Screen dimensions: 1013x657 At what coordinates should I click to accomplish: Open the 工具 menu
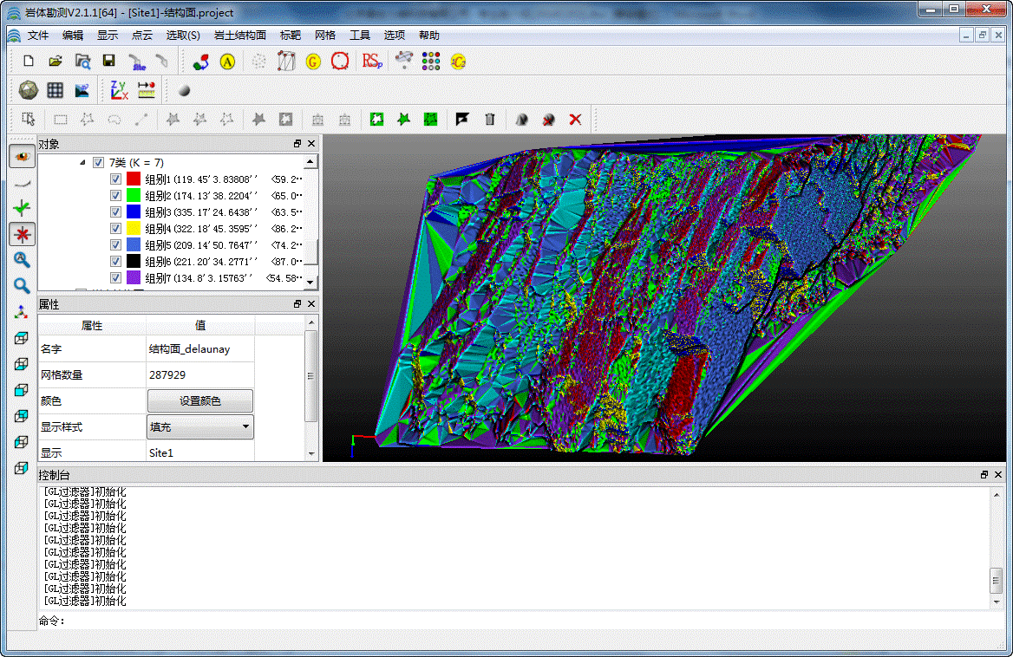tap(359, 36)
